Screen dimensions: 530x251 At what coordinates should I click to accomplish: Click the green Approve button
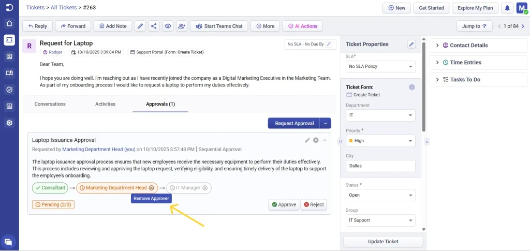point(284,204)
